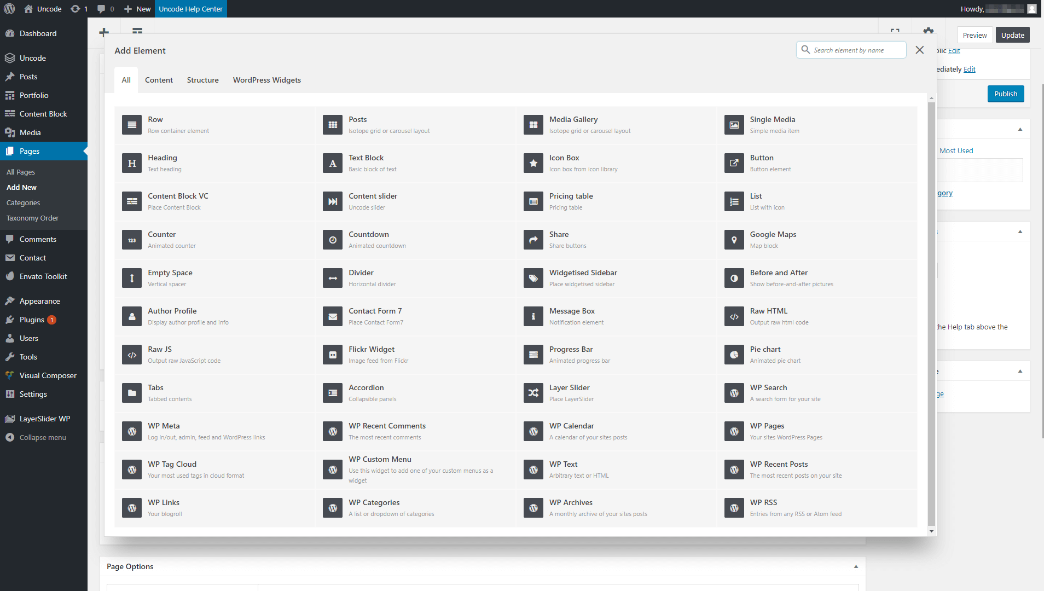Add an Empty Space vertical spacer
Image resolution: width=1044 pixels, height=591 pixels.
click(214, 278)
